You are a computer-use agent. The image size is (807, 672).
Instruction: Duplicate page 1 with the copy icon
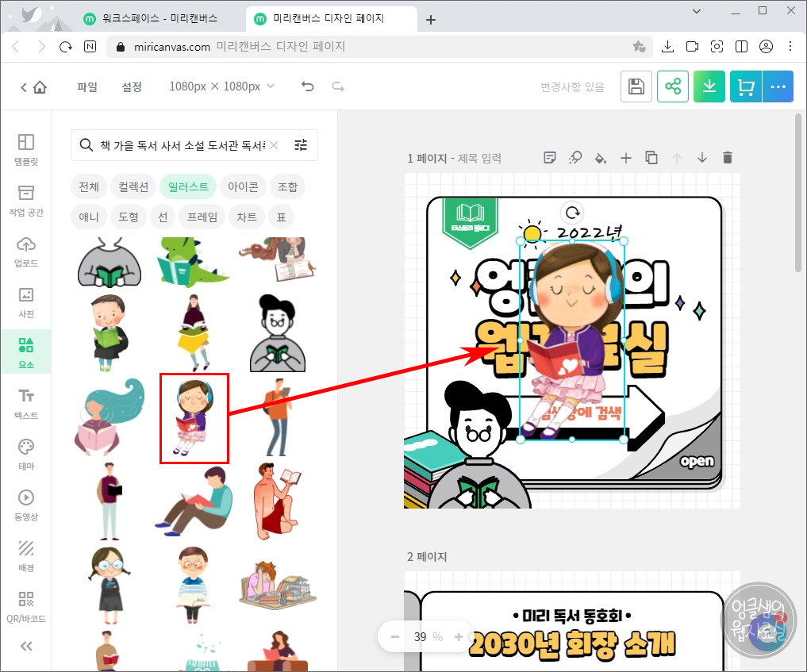pos(651,158)
